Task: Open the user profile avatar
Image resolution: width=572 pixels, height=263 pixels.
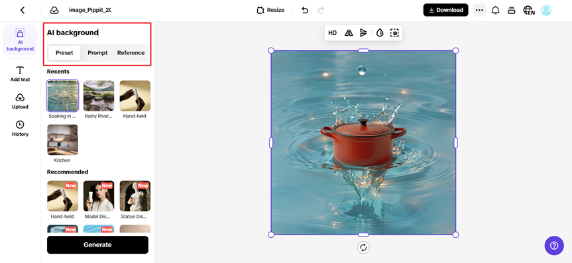Action: click(x=546, y=10)
